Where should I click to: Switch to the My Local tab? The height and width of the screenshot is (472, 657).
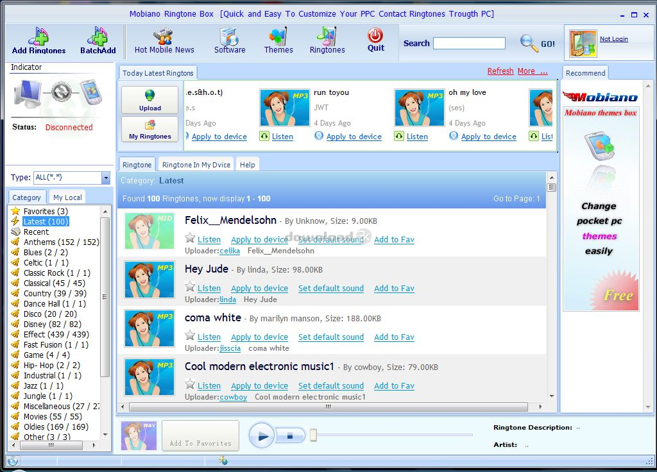tap(67, 198)
